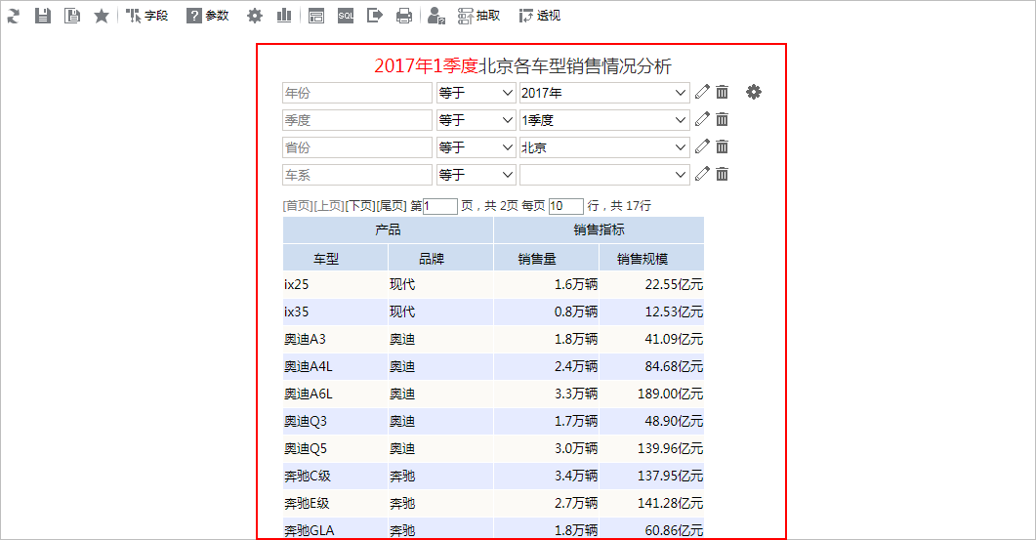The width and height of the screenshot is (1036, 540).
Task: Open the filter panel gear settings icon
Action: pyautogui.click(x=753, y=93)
